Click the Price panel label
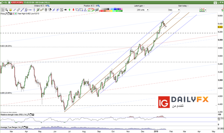 click(x=3, y=14)
